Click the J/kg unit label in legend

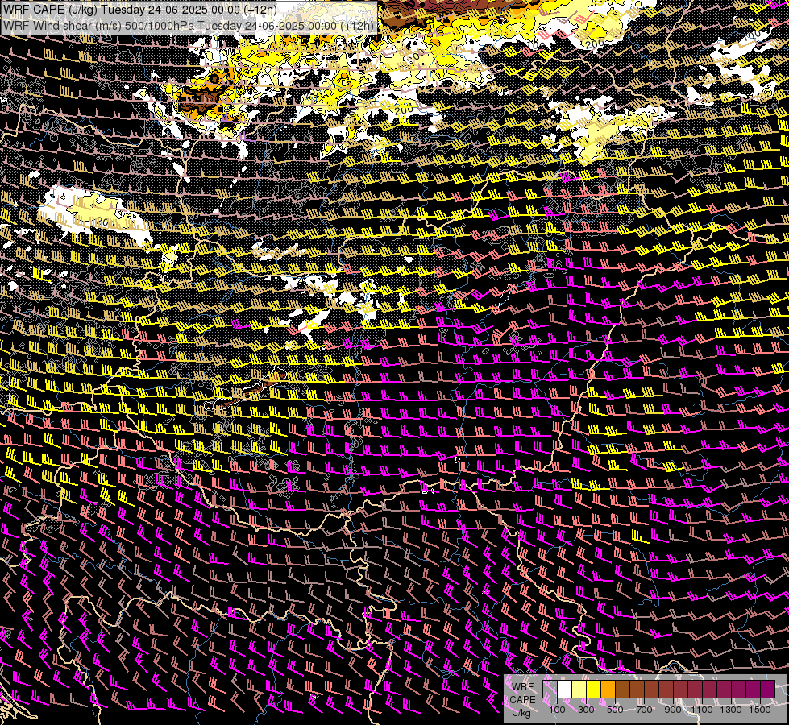point(521,713)
